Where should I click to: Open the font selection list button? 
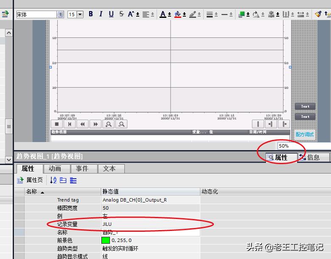(60, 14)
